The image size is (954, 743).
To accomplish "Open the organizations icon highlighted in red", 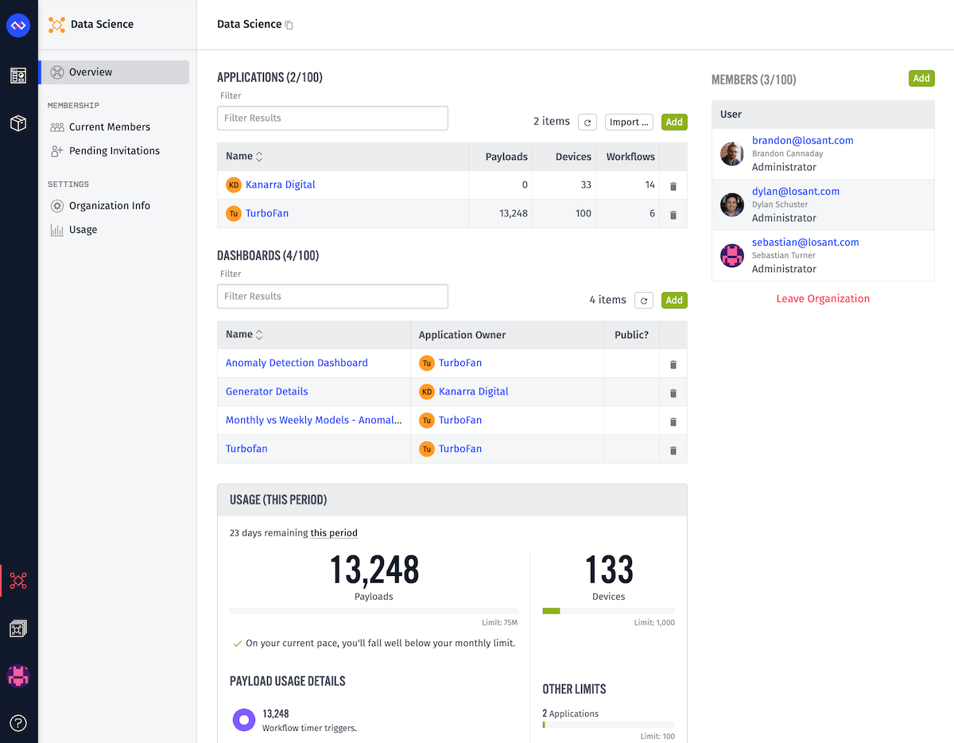I will click(x=18, y=581).
